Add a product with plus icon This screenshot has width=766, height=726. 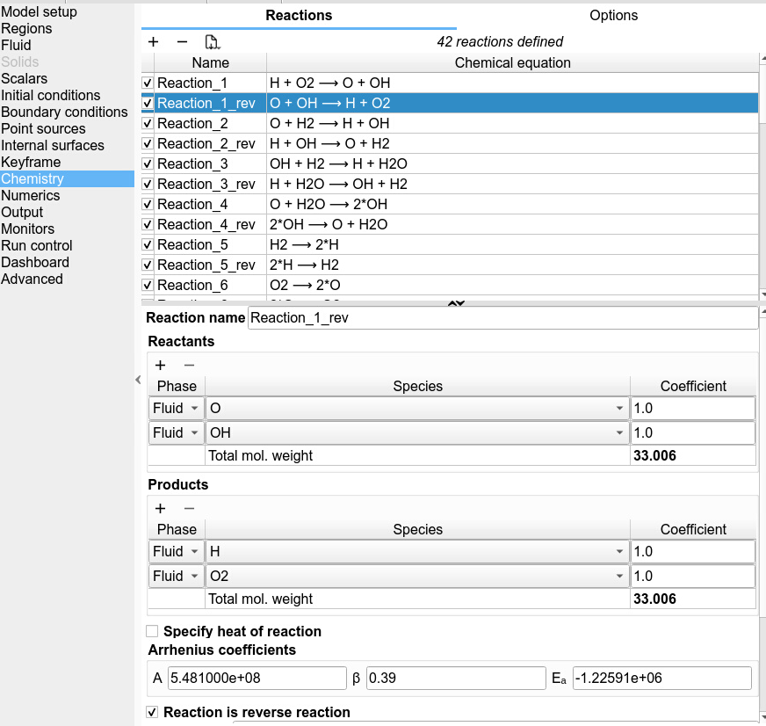[160, 508]
